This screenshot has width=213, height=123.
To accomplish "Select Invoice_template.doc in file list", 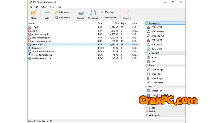I will (x=42, y=55).
